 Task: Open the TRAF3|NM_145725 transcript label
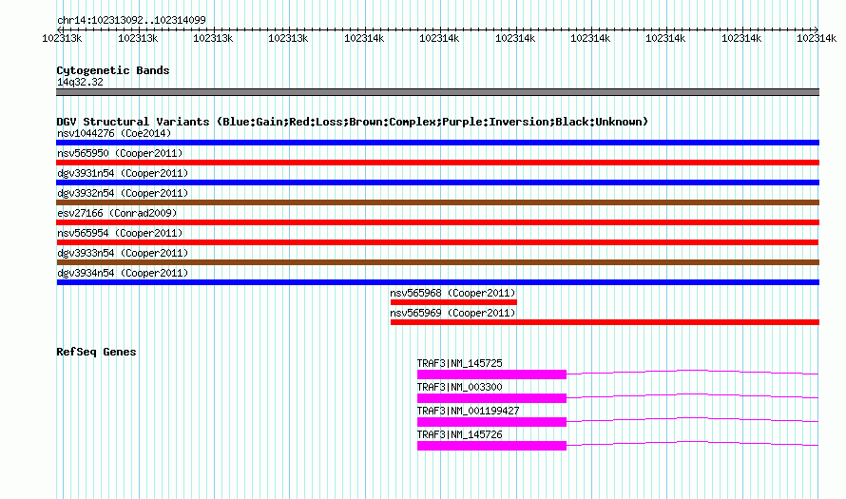coord(460,364)
